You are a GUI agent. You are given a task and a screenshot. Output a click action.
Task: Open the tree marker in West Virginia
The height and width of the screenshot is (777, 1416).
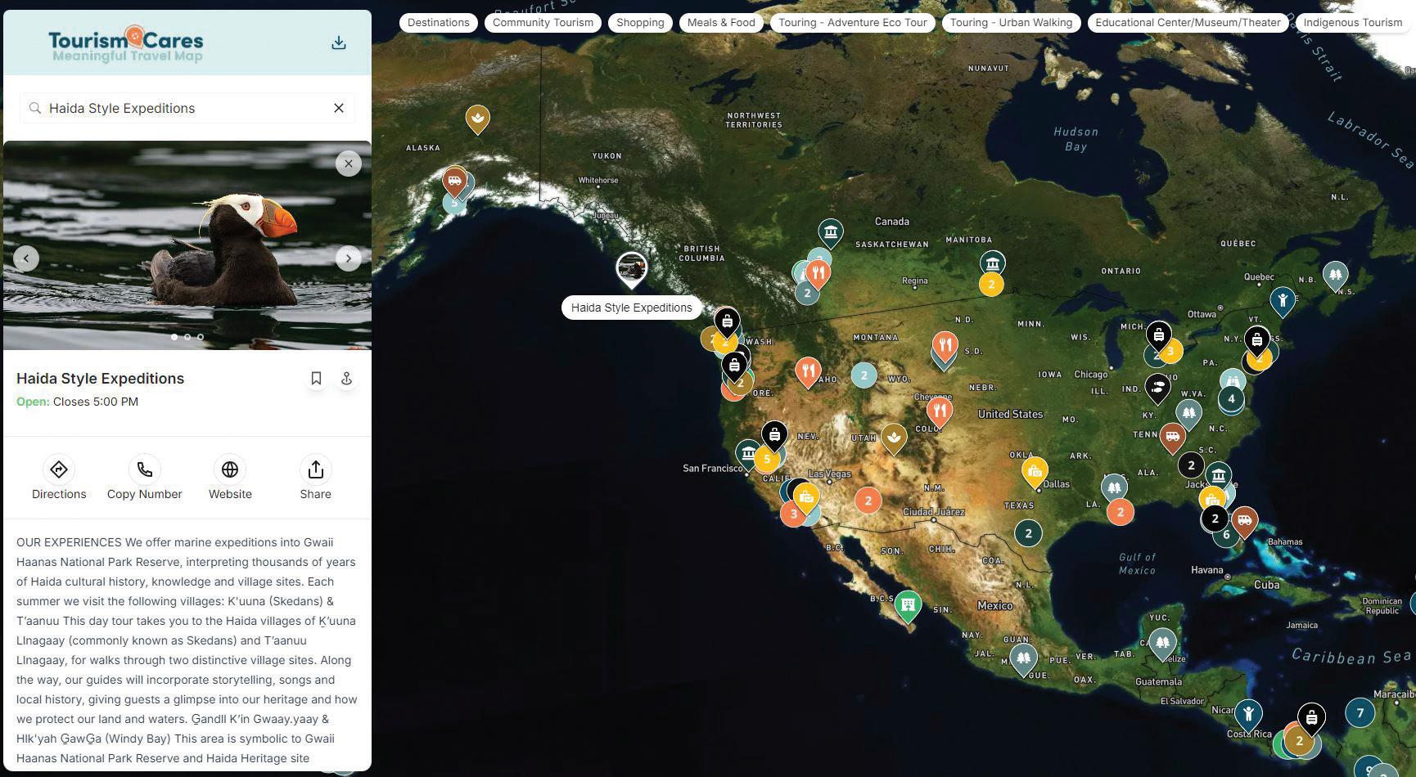1188,413
